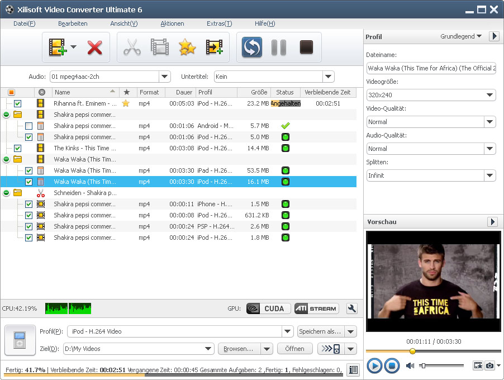Start conversion with the blue Convert button
Screen dimensions: 504x380
tap(251, 47)
